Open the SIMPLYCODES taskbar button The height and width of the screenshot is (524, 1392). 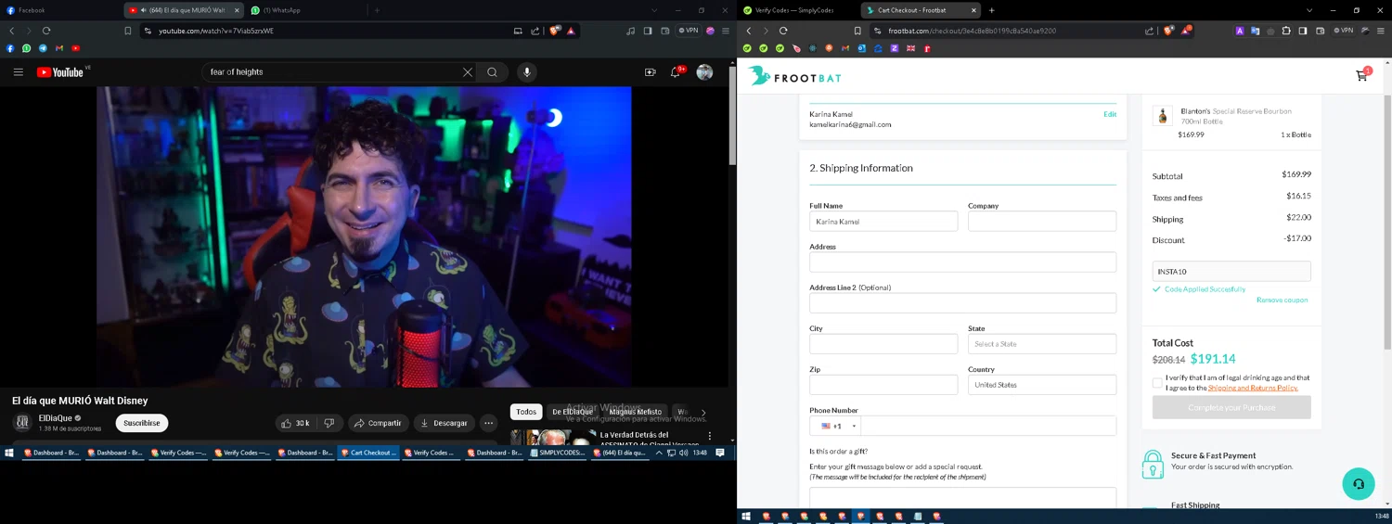[x=560, y=453]
